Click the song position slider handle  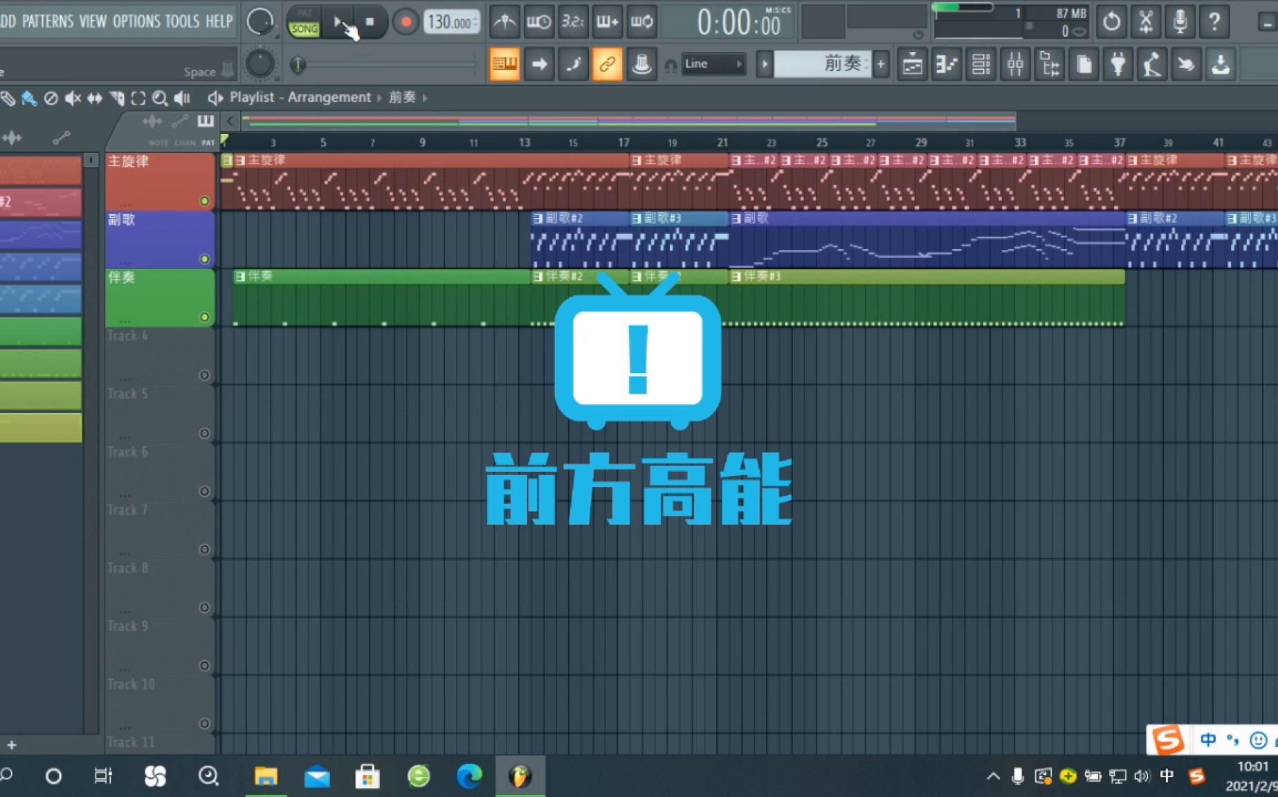pyautogui.click(x=298, y=64)
